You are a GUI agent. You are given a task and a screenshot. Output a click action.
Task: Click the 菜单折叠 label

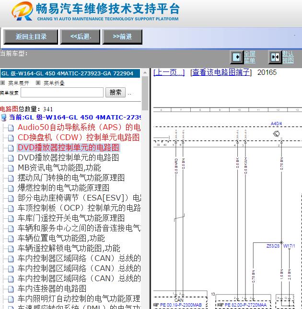click(54, 83)
